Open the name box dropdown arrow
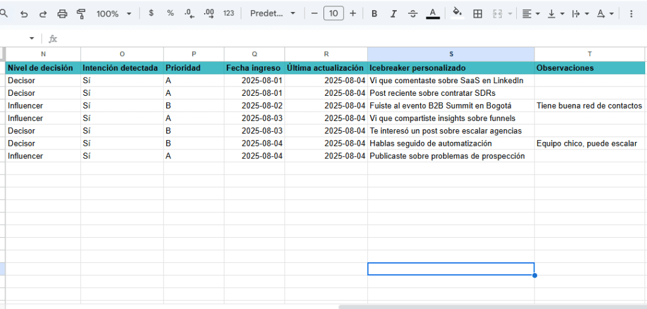647x309 pixels. tap(32, 38)
